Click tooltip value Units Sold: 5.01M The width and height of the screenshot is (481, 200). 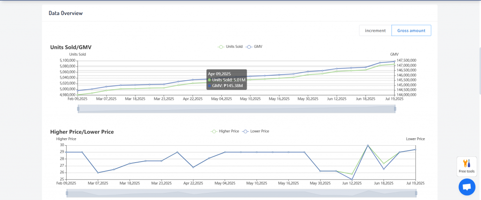(x=229, y=80)
